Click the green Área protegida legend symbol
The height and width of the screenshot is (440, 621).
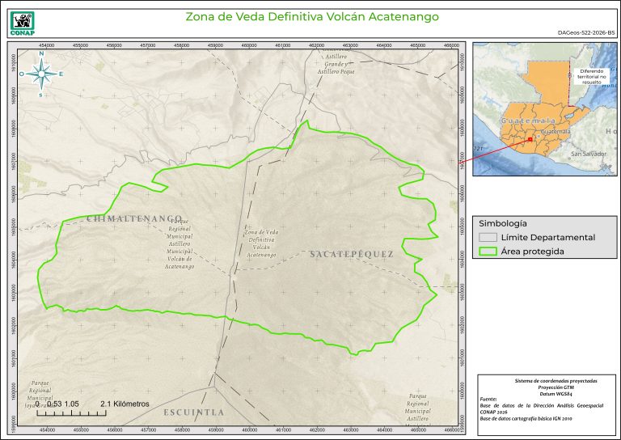(487, 252)
